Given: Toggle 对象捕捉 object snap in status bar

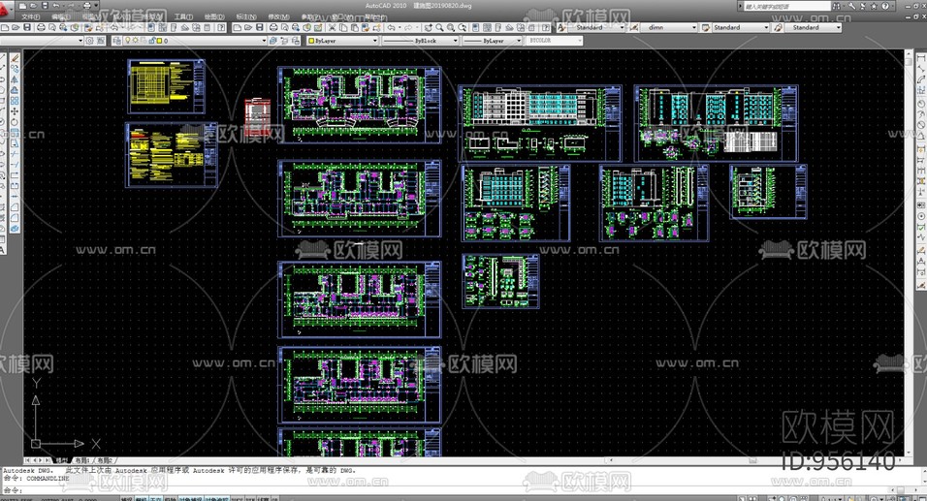Looking at the screenshot, I should click(x=190, y=499).
